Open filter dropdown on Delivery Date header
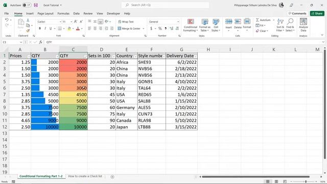 point(195,57)
